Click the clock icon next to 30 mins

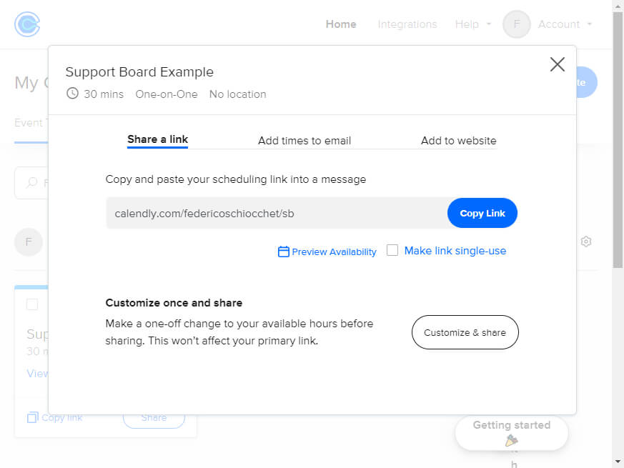coord(72,94)
